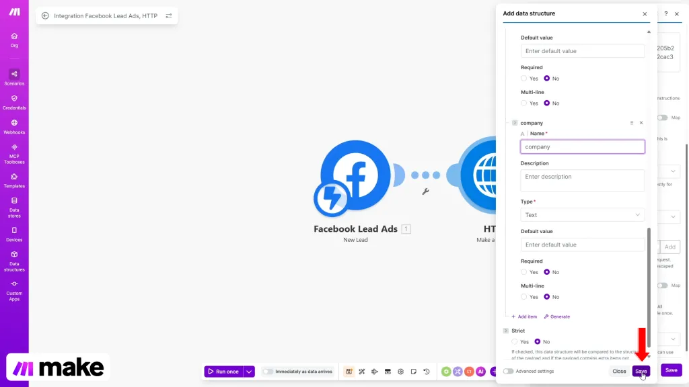689x387 pixels.
Task: Click the orange circle text parser icon
Action: 469,372
